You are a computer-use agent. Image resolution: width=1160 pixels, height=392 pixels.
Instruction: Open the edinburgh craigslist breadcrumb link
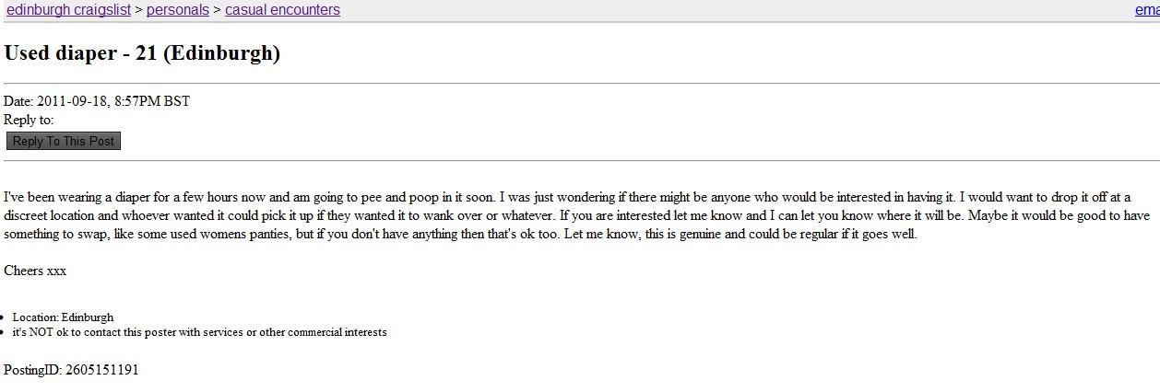coord(67,10)
